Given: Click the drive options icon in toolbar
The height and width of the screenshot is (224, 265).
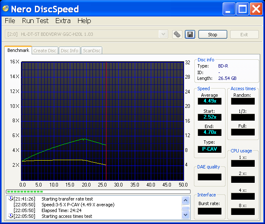Looking at the screenshot, I should point(177,35).
